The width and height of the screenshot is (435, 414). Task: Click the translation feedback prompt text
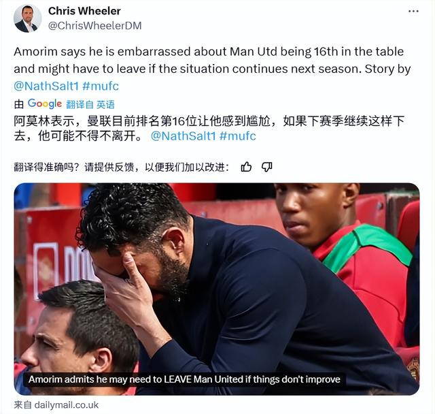pos(122,167)
